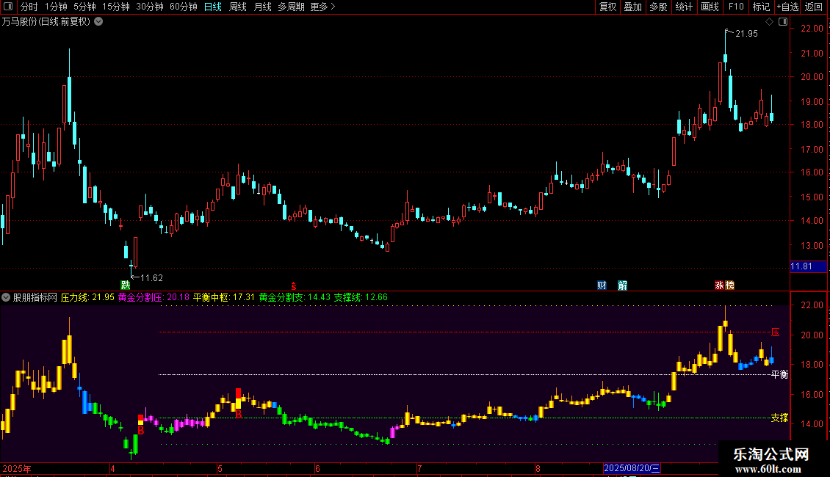Screen dimensions: 830x477
Task: Click the 解 event marker
Action: (x=623, y=285)
